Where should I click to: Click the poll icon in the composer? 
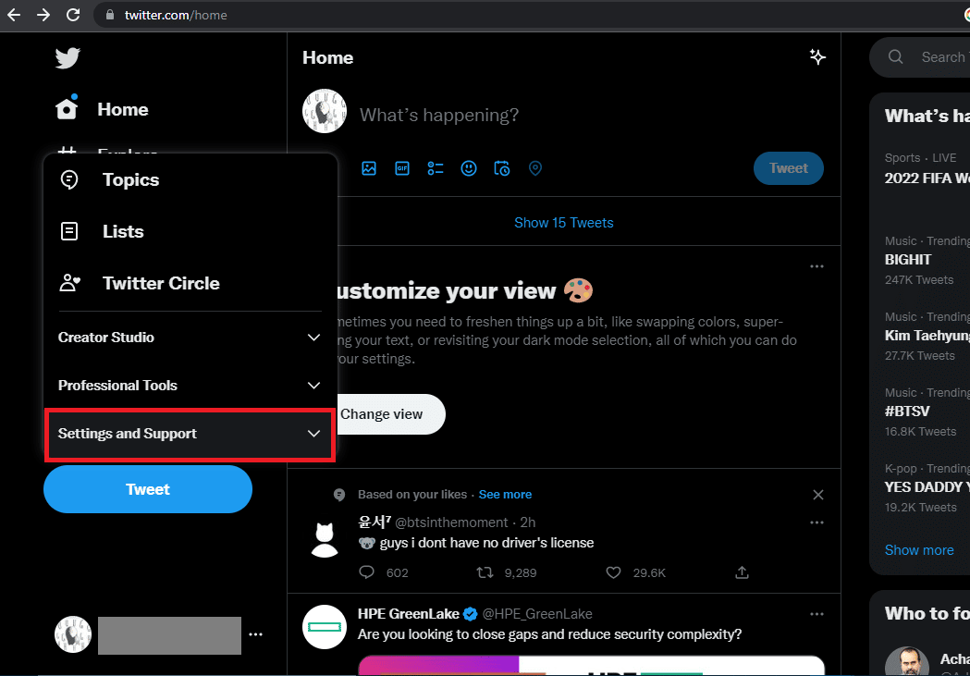(x=436, y=168)
